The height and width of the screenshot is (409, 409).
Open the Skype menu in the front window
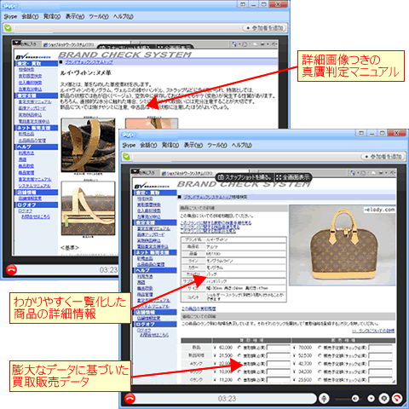tap(129, 145)
